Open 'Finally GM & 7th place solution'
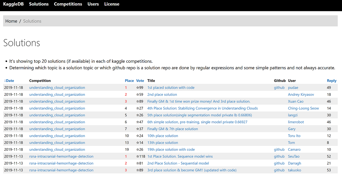342x174 pixels. pos(172,129)
